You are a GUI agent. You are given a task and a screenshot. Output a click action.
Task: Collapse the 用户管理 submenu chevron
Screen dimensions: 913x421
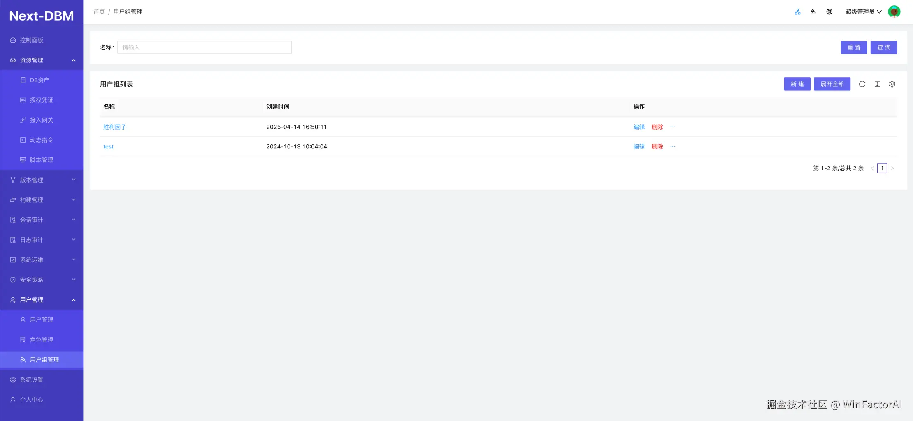click(x=74, y=300)
